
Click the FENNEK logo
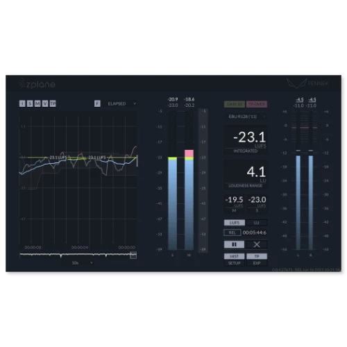click(307, 83)
